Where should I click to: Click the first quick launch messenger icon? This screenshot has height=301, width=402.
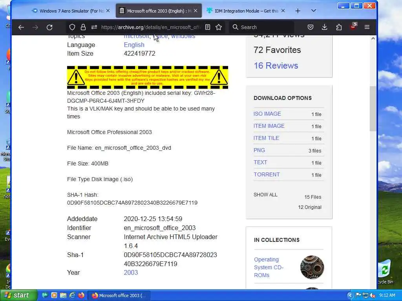point(45,296)
